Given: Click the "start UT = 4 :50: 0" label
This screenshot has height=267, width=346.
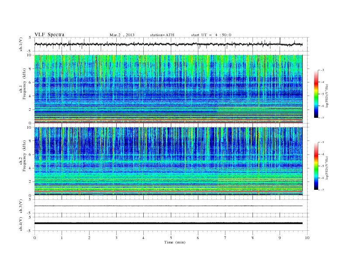Looking at the screenshot, I should tap(211, 35).
